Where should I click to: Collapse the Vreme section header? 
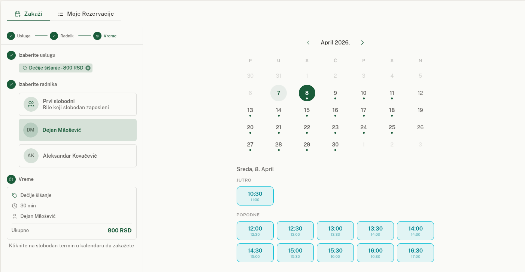pos(26,179)
